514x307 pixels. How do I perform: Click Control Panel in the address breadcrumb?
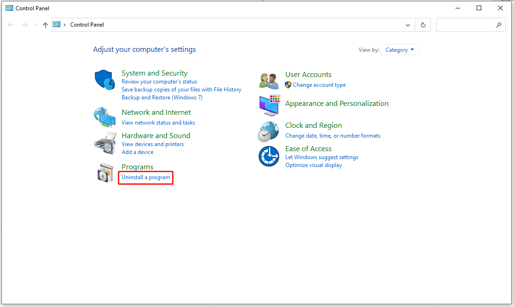tap(87, 25)
